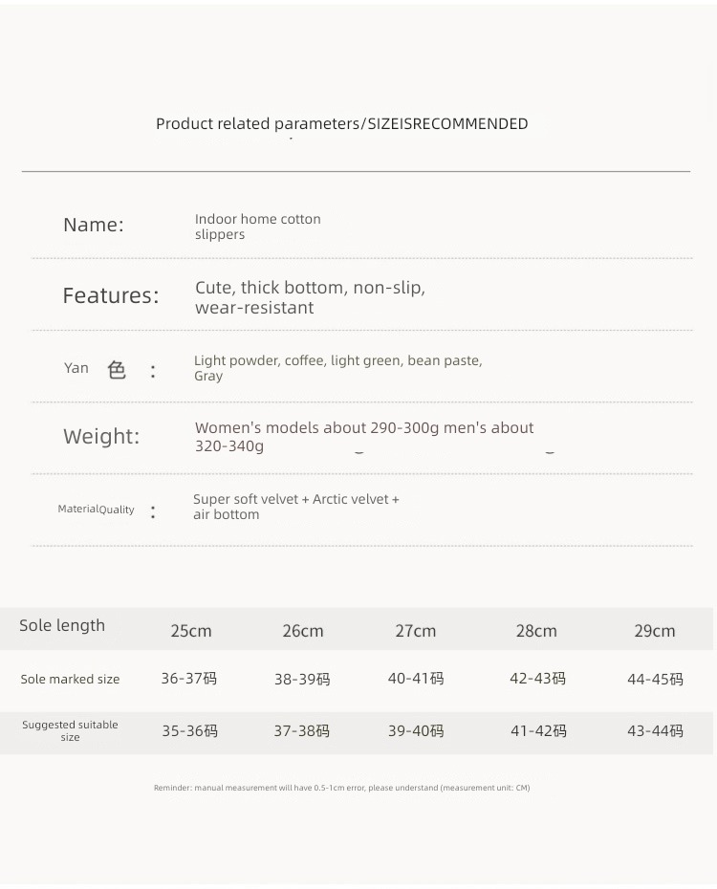
Task: Click the 29cm sole length cell
Action: pyautogui.click(x=655, y=631)
